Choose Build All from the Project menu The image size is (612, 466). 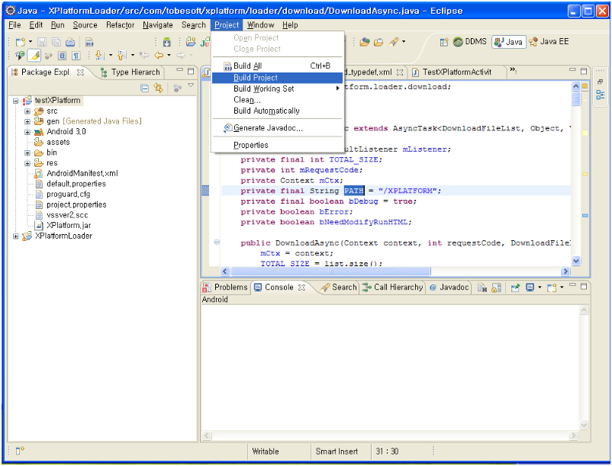point(278,66)
